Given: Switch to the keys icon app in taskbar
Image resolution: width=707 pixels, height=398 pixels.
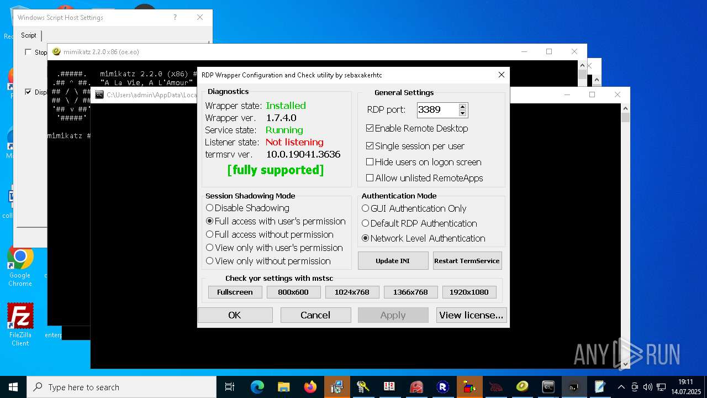Looking at the screenshot, I should click(x=363, y=387).
